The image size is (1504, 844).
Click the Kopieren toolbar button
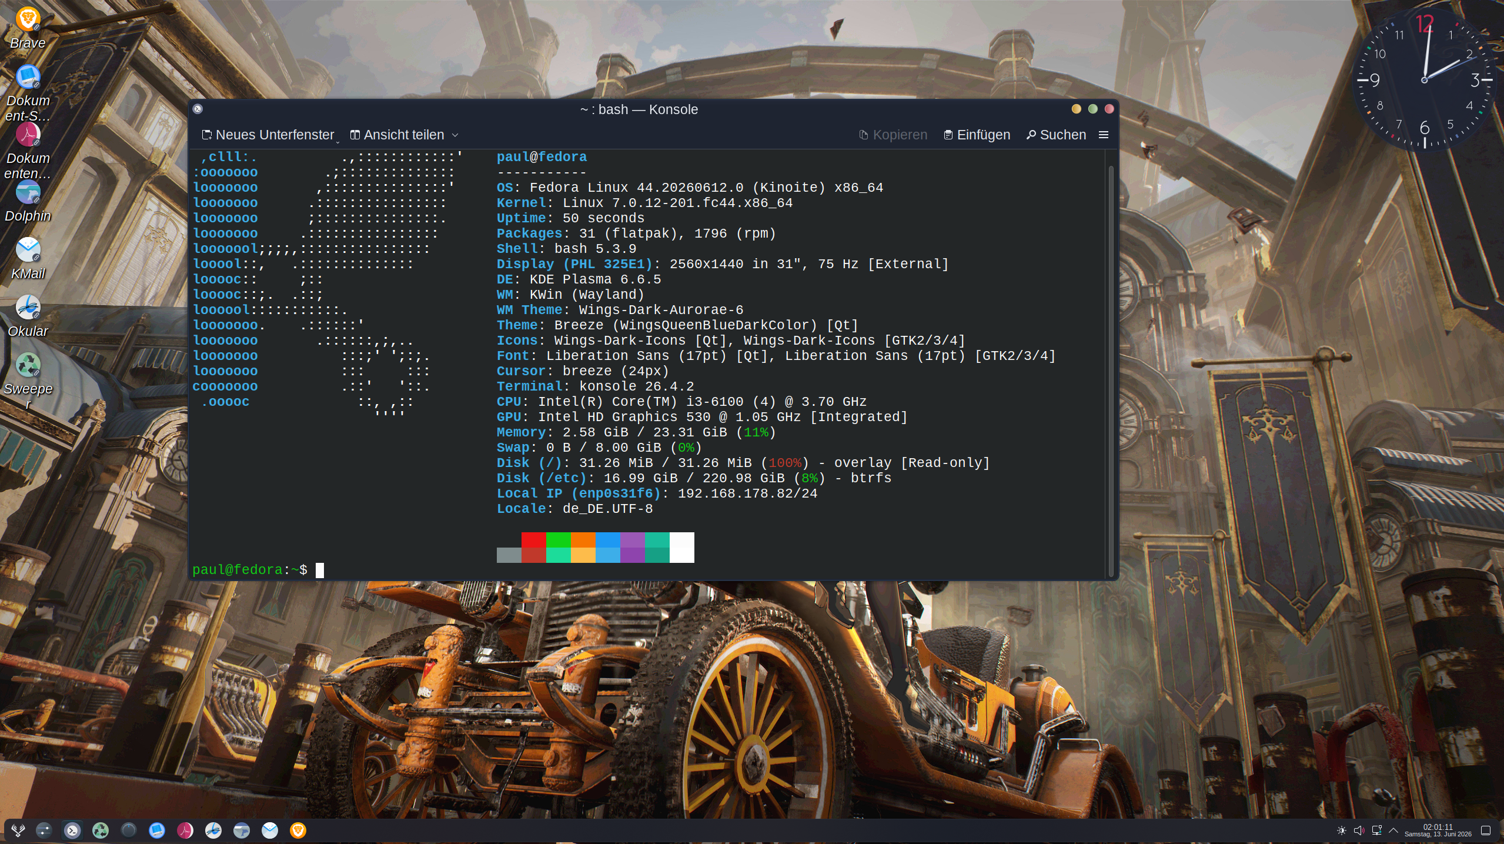pyautogui.click(x=893, y=135)
